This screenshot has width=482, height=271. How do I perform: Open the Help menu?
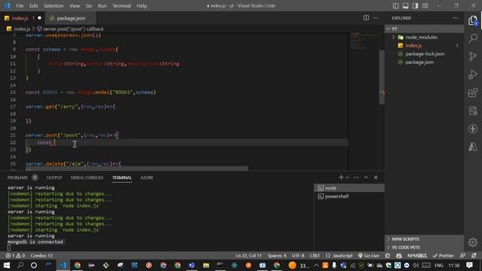tap(142, 6)
